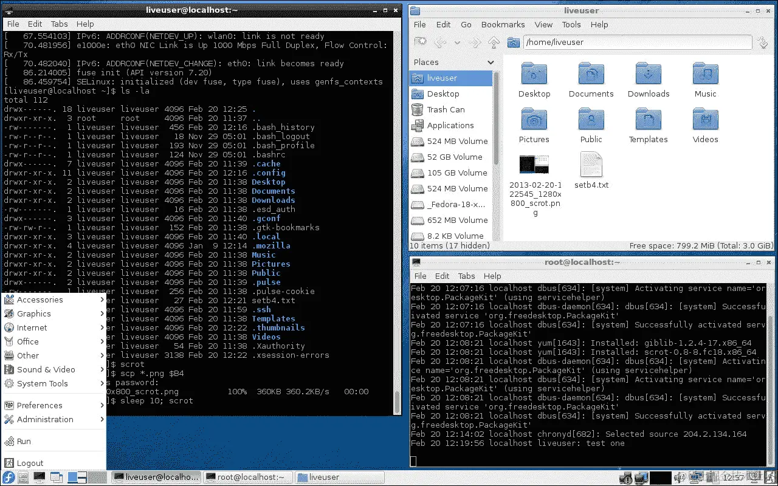The height and width of the screenshot is (486, 778).
Task: Open File menu in root terminal
Action: pyautogui.click(x=420, y=276)
